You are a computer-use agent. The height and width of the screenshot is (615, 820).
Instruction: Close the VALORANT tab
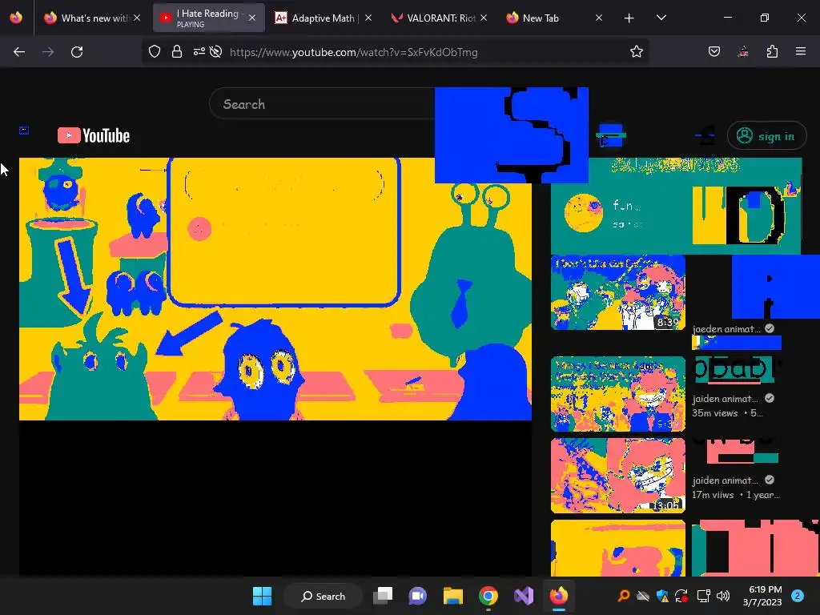tap(484, 18)
